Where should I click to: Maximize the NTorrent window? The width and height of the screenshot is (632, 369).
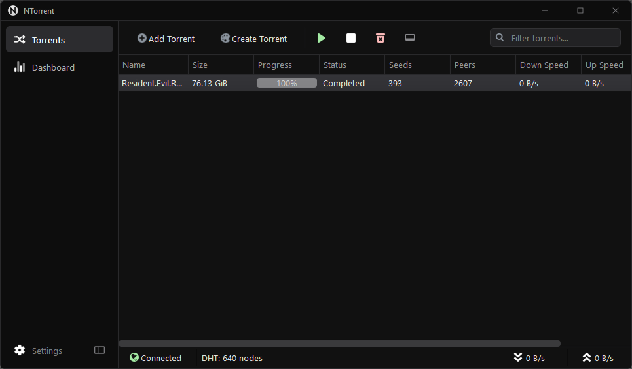coord(580,10)
